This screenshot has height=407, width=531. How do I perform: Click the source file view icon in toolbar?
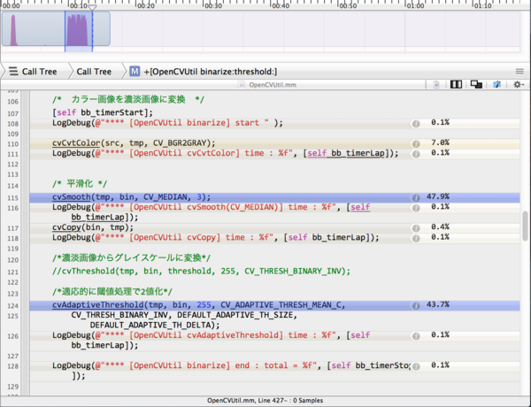tap(436, 85)
